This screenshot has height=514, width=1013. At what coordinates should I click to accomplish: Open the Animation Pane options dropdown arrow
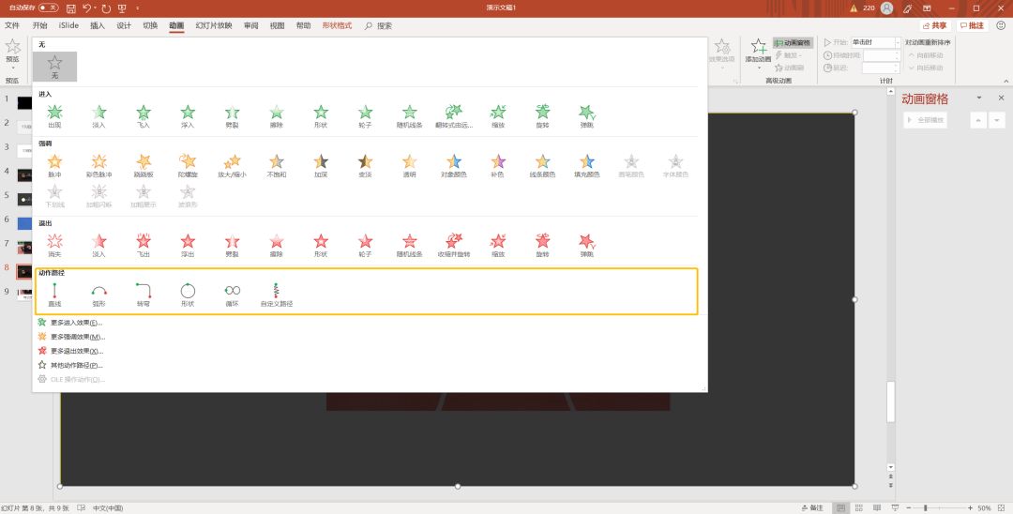pyautogui.click(x=978, y=98)
